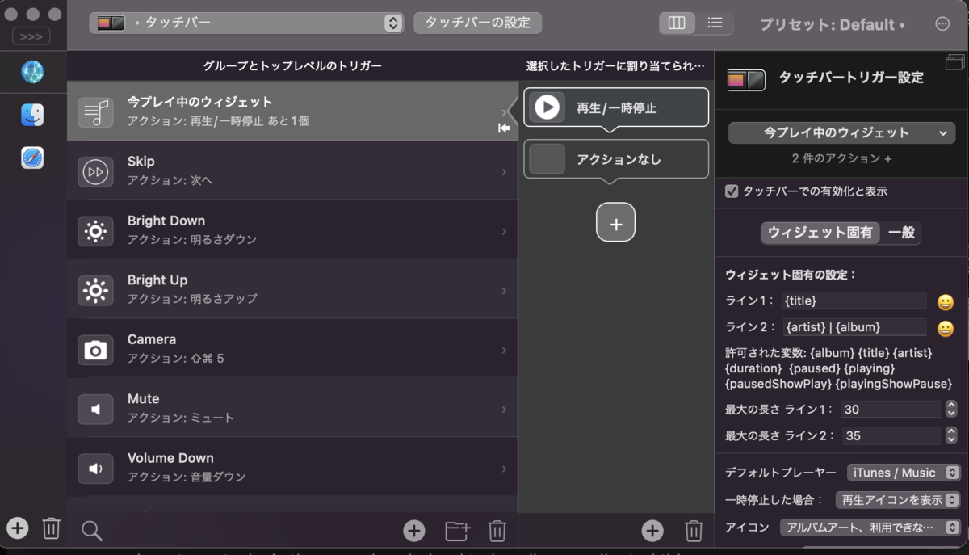Select the ウィジェット固有 tab
Image resolution: width=969 pixels, height=555 pixels.
click(820, 233)
